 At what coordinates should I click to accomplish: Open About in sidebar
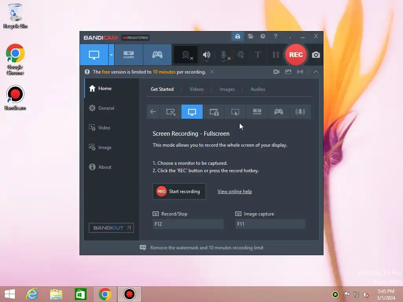pos(111,167)
